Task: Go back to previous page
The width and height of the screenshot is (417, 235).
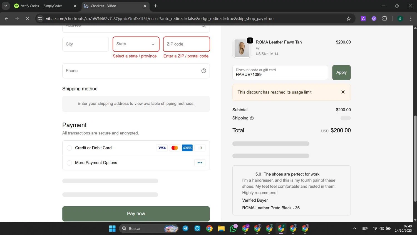Action: click(x=6, y=19)
